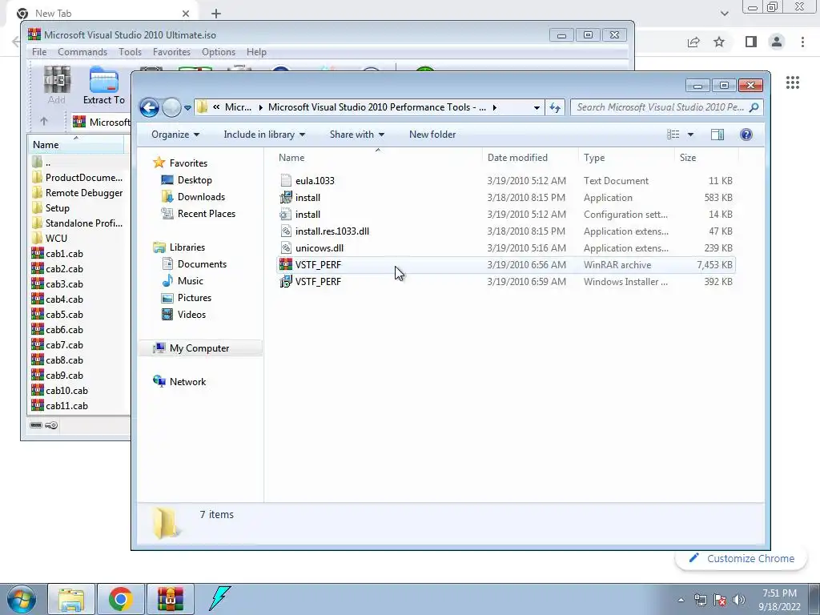This screenshot has width=820, height=615.
Task: Click volume icon in system tray
Action: (739, 600)
